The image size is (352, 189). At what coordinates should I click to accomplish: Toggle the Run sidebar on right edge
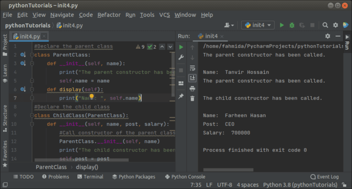point(347,43)
